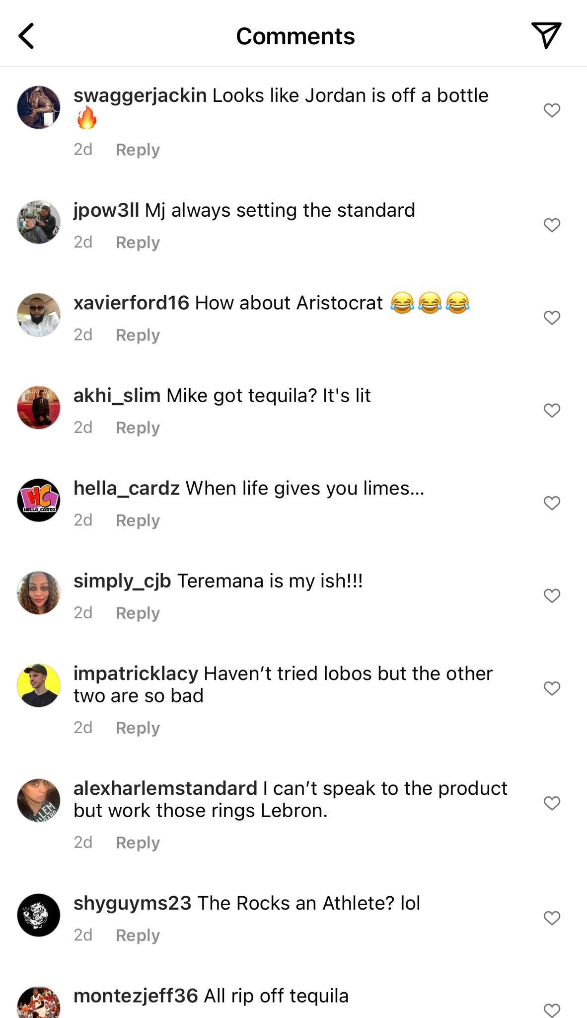Heart the xavierford16 Aristocrat comment
587x1018 pixels.
(x=552, y=318)
